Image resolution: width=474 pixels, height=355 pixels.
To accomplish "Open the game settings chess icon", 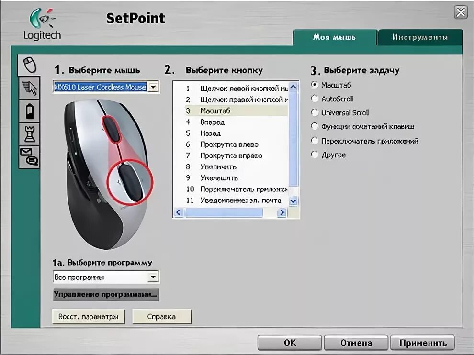I will tap(30, 134).
